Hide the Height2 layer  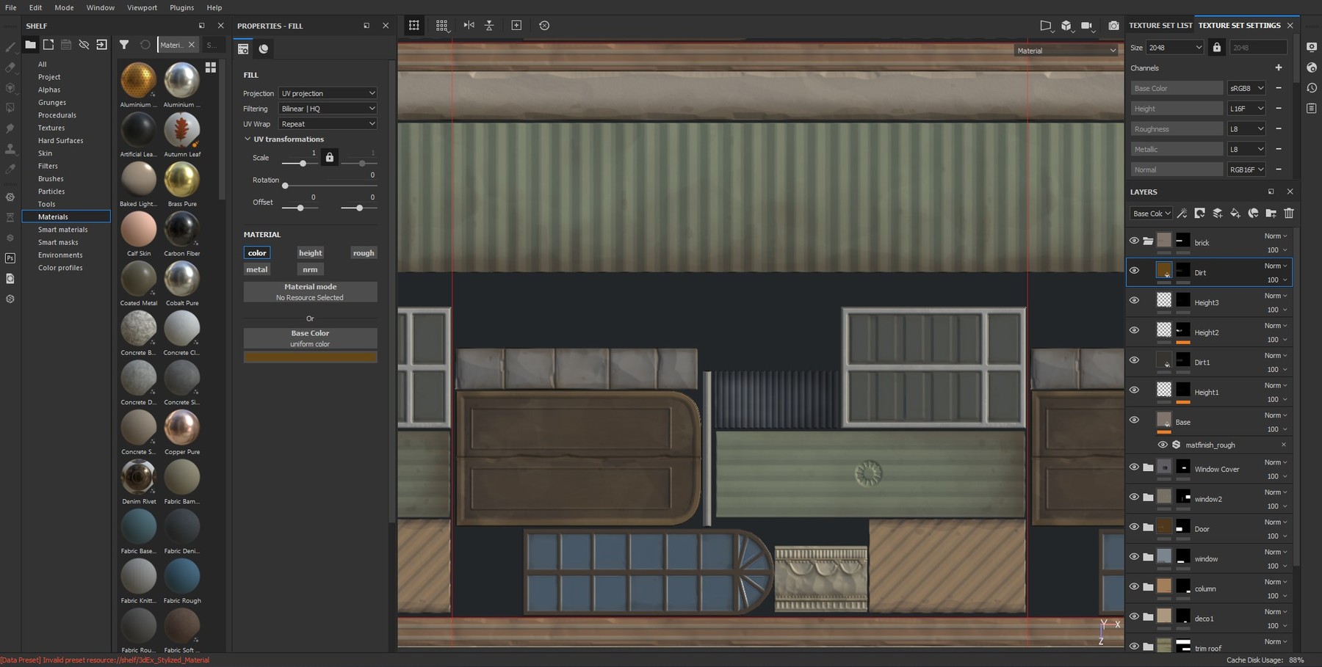[1134, 330]
